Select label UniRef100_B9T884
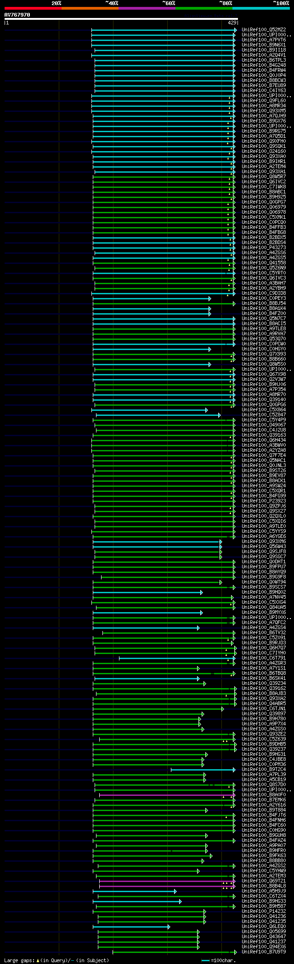Image resolution: width=294 pixels, height=964 pixels. point(264,810)
